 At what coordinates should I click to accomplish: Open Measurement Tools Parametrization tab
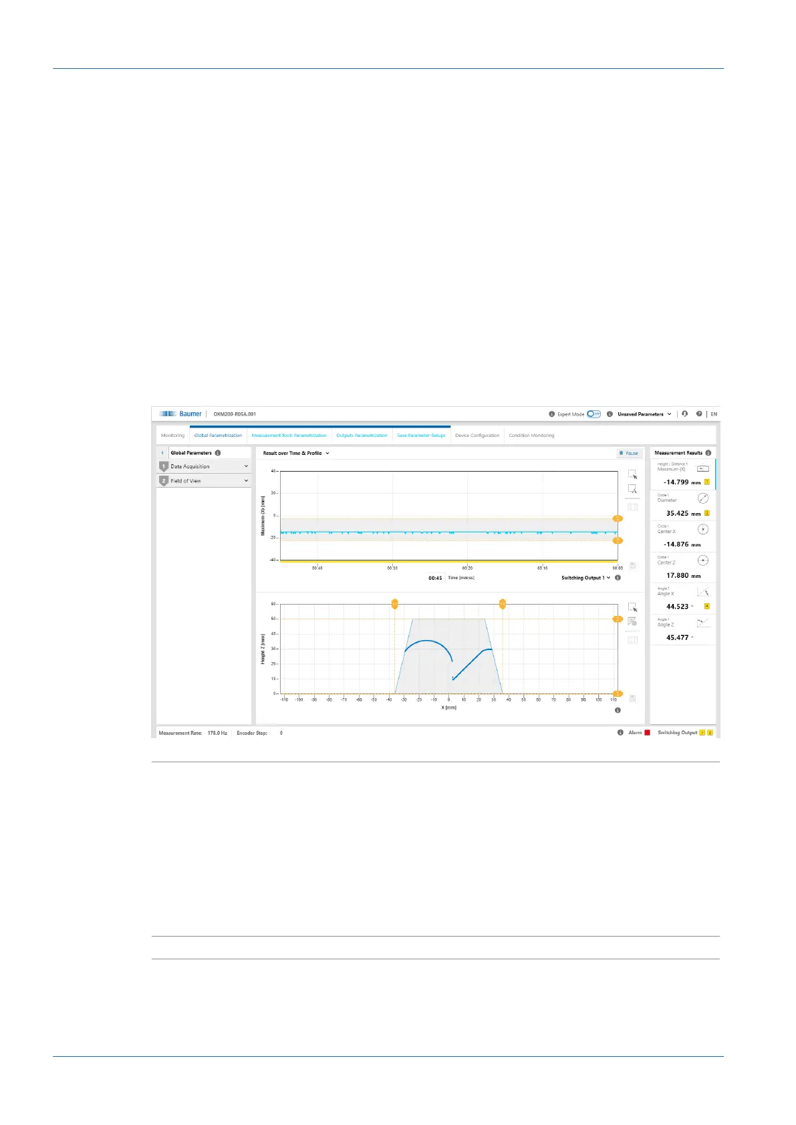click(289, 436)
